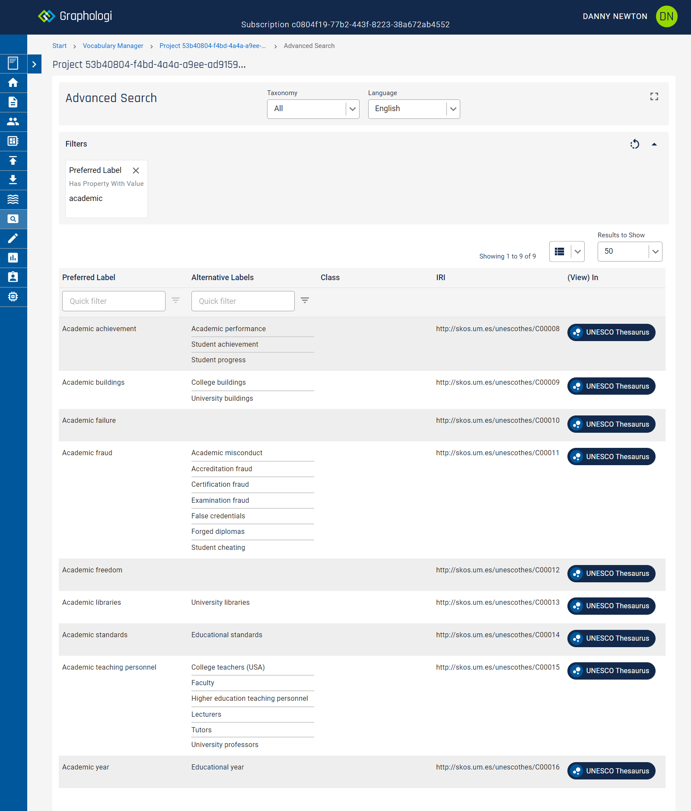
Task: Click the topmost project sheet sidebar icon
Action: point(13,64)
